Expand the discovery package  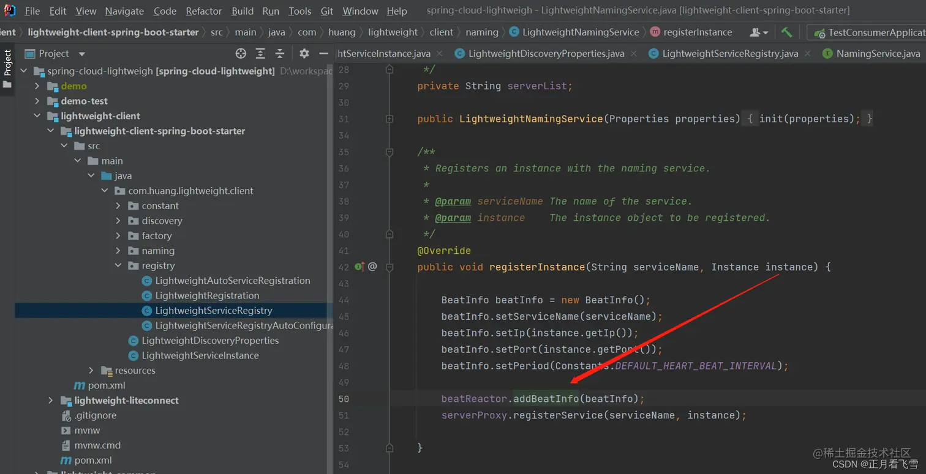coord(118,221)
